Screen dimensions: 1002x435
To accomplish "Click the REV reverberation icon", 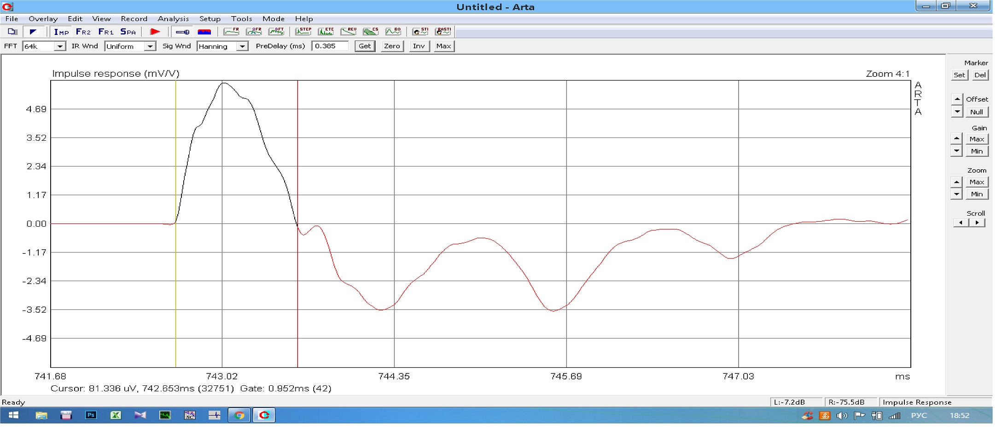I will (348, 31).
